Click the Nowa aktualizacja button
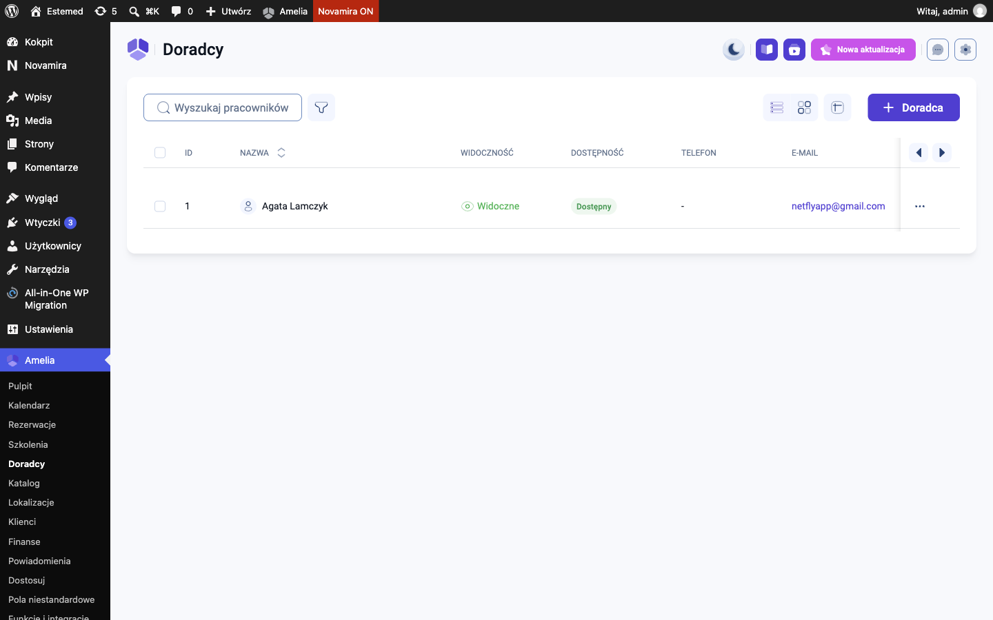 click(863, 50)
